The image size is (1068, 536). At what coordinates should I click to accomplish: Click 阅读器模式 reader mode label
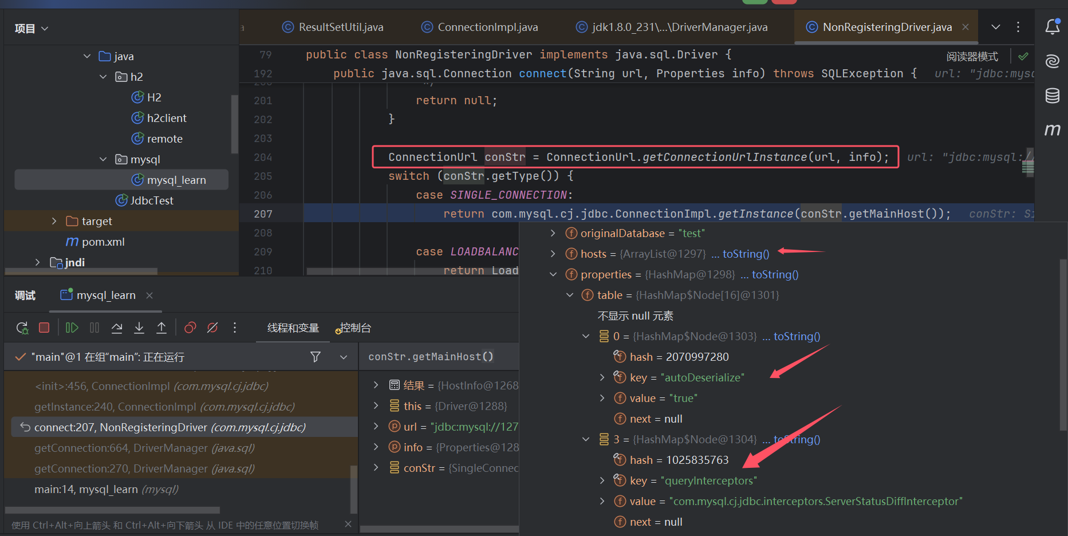(972, 56)
